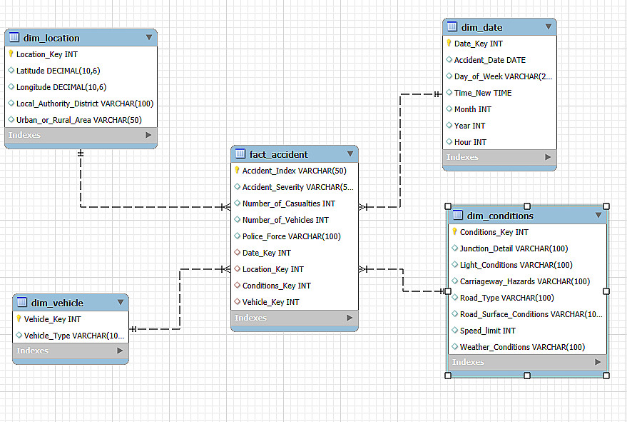Click the red diamond icon beside Location_Key in fact_accident

click(x=237, y=268)
